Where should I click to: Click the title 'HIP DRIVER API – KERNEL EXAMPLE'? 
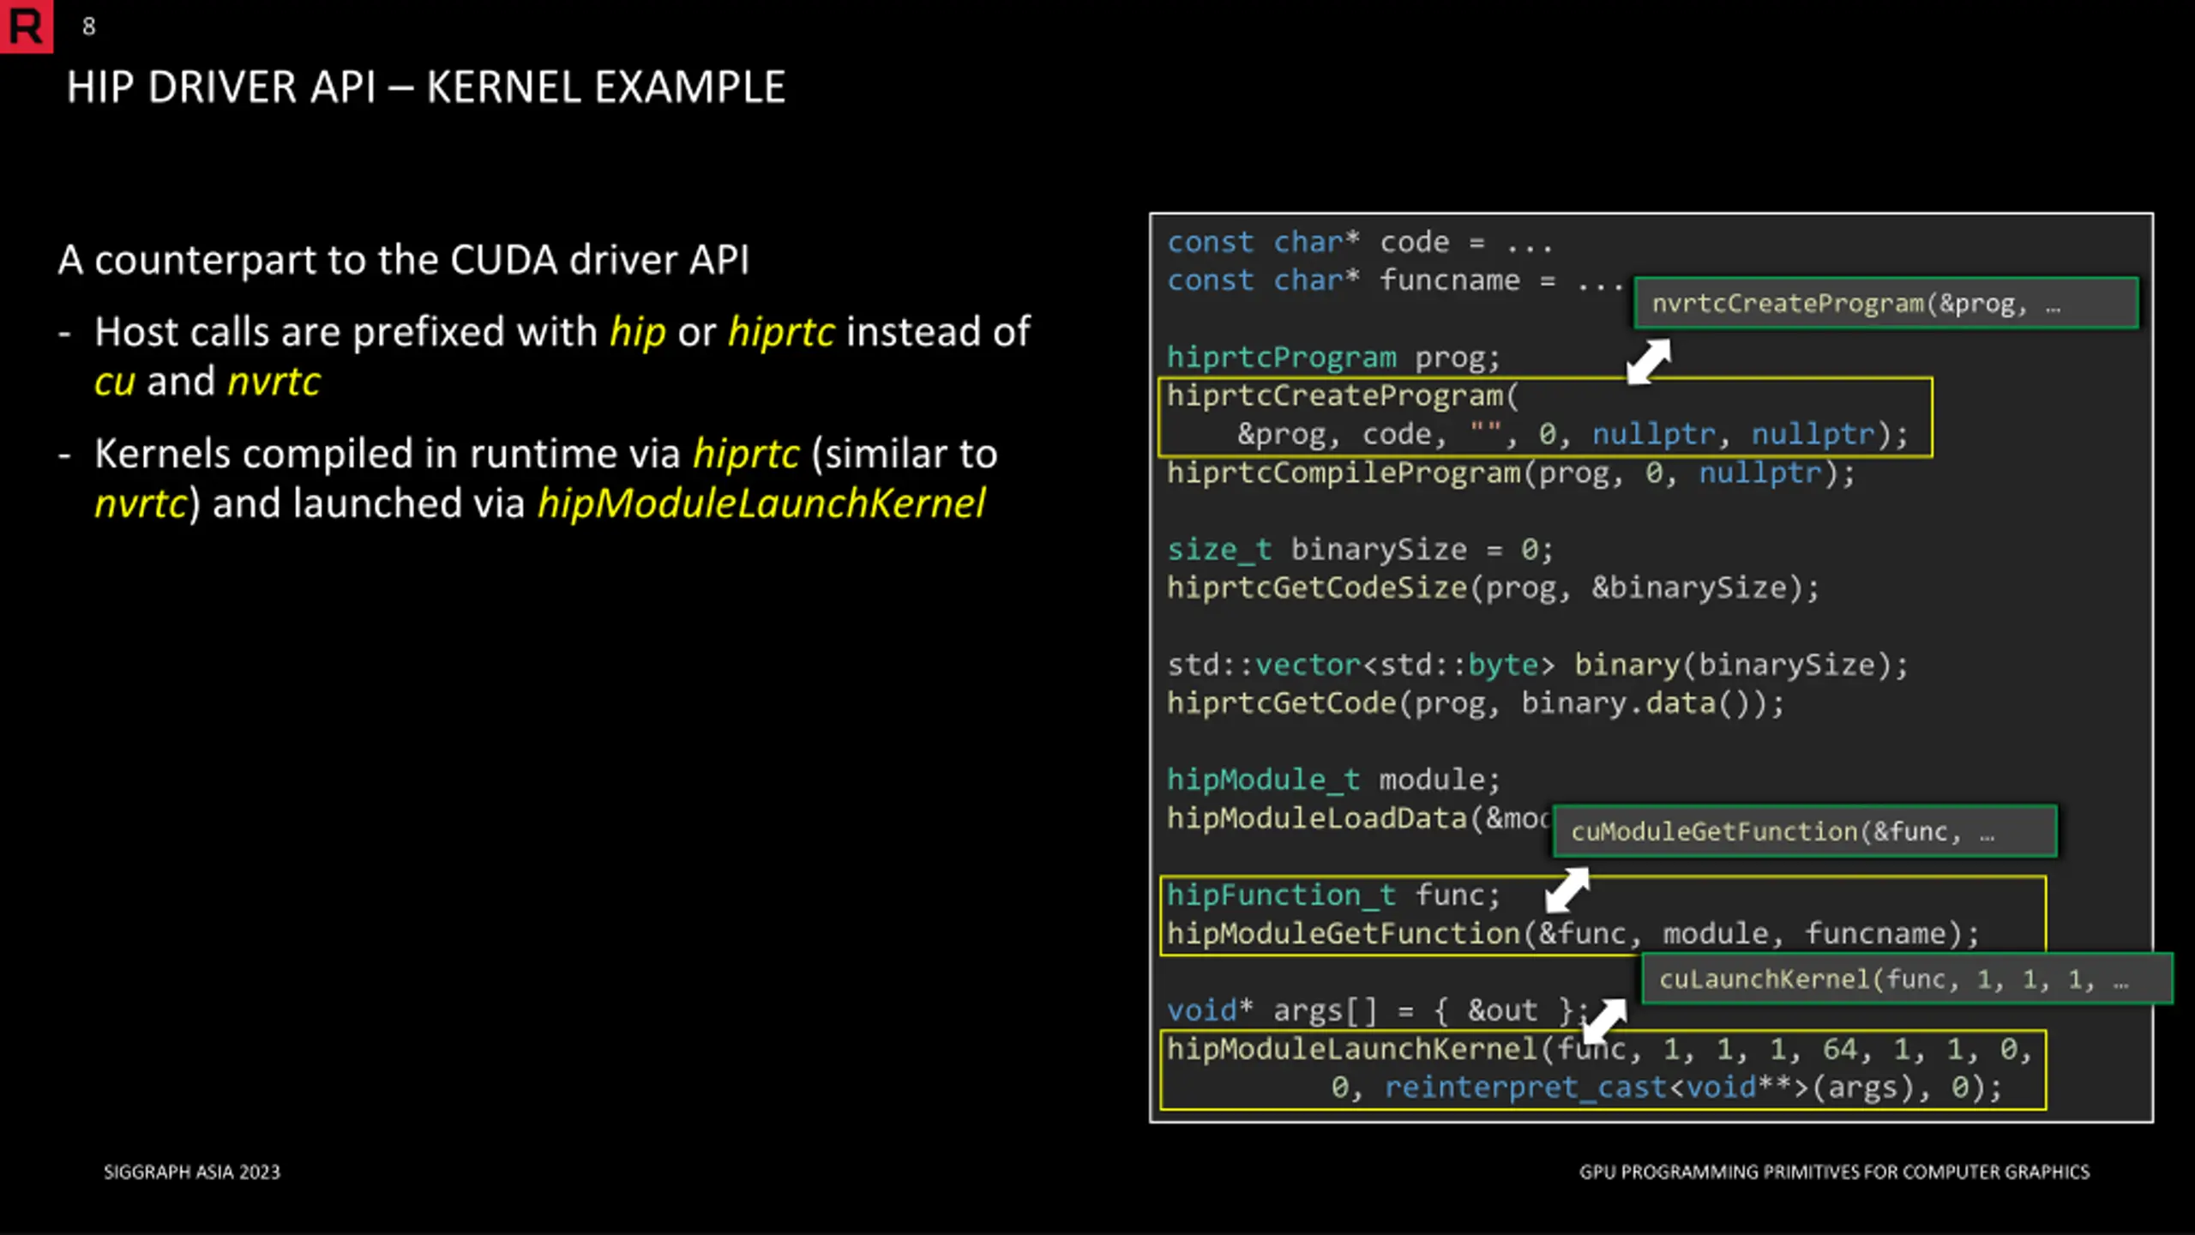tap(426, 87)
